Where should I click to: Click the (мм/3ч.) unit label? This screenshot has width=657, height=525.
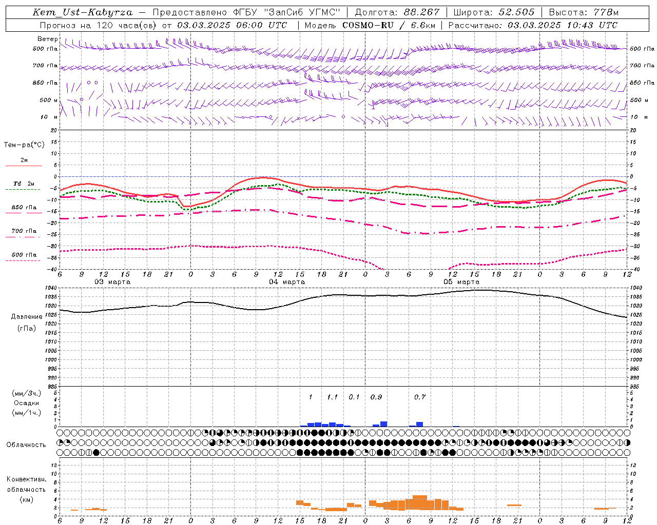point(27,393)
